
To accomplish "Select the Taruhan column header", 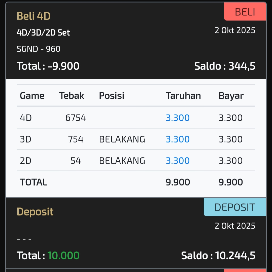I will pyautogui.click(x=183, y=96).
